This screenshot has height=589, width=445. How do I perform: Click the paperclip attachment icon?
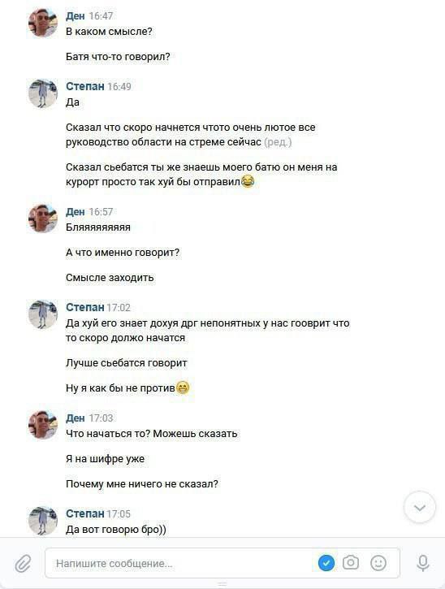pos(23,563)
